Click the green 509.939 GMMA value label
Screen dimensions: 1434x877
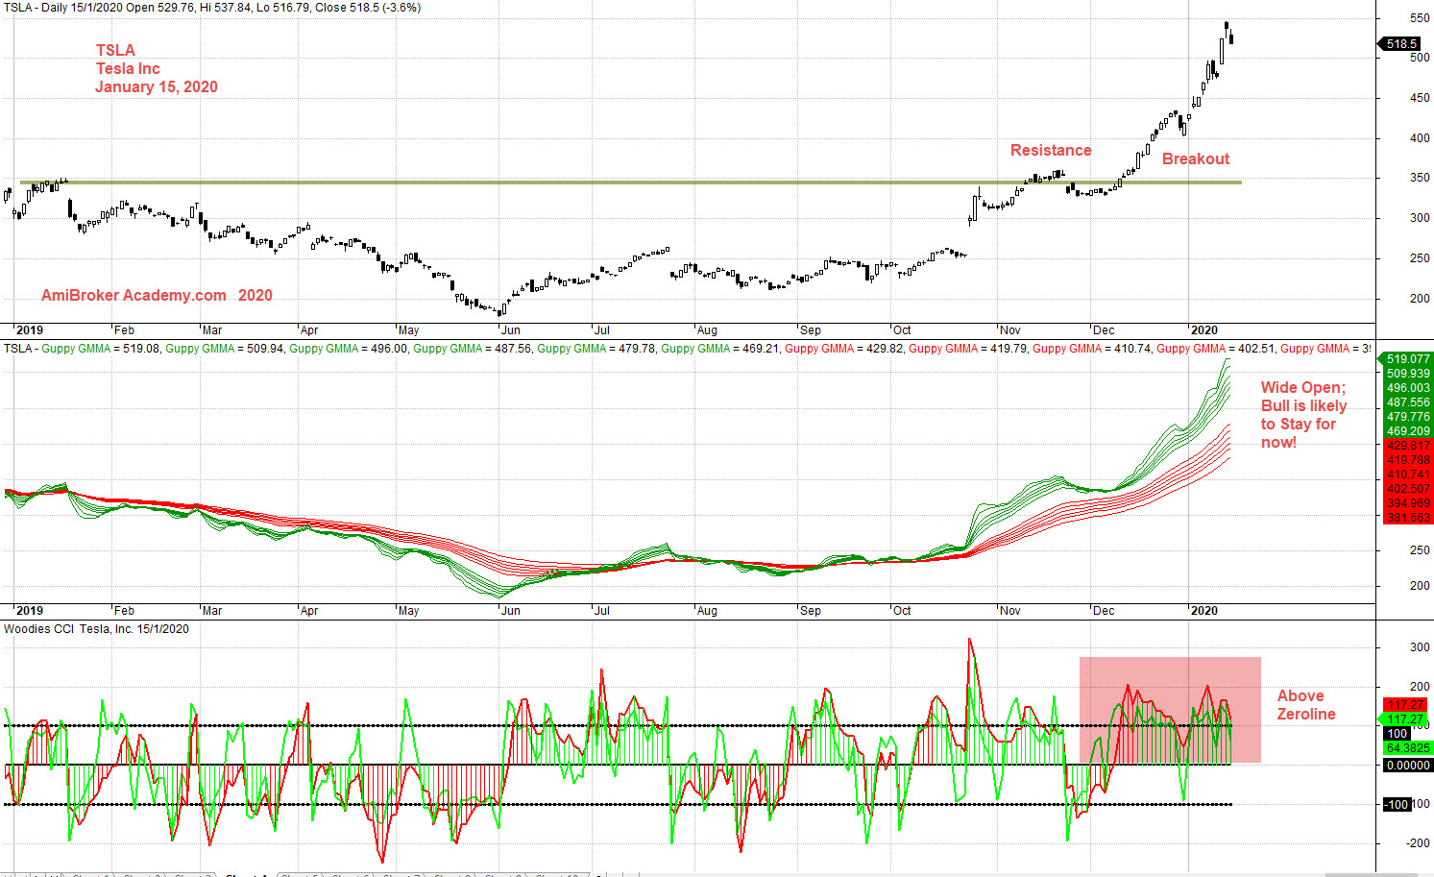click(1408, 374)
